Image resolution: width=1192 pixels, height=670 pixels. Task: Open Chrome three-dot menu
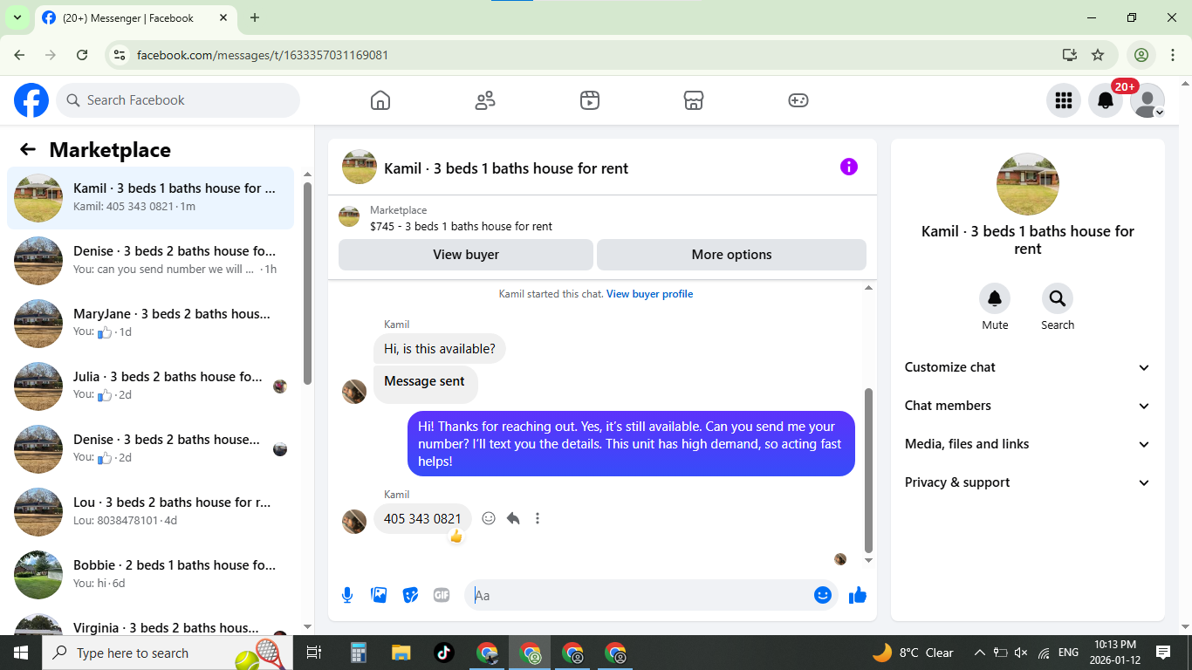(1173, 55)
